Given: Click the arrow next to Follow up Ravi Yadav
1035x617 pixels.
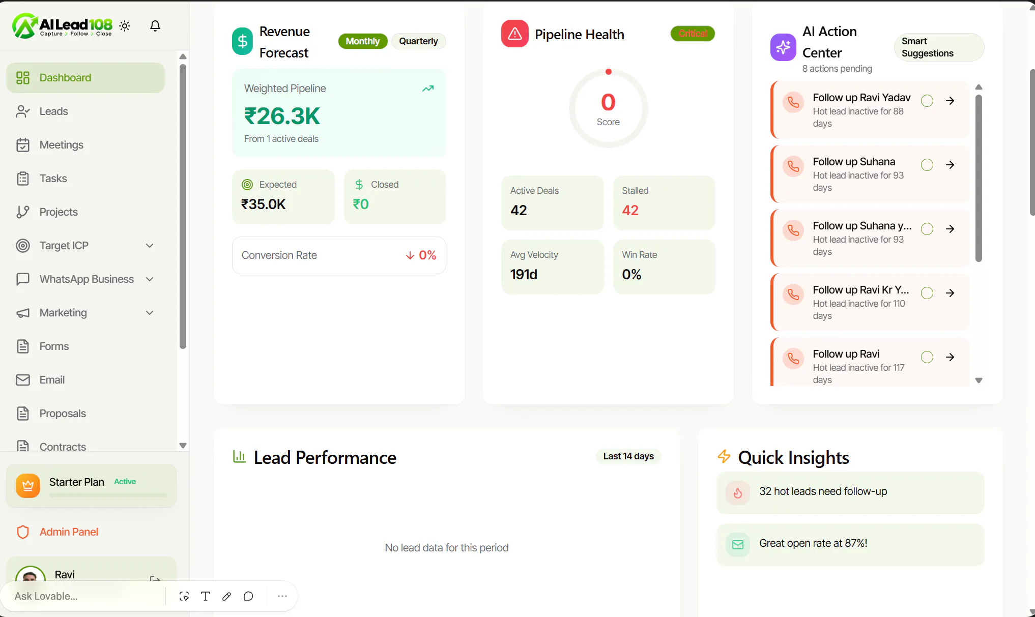Looking at the screenshot, I should click(950, 101).
